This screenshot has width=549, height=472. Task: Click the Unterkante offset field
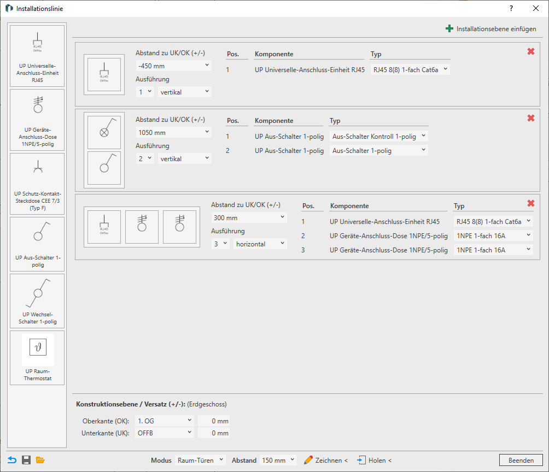tap(214, 433)
